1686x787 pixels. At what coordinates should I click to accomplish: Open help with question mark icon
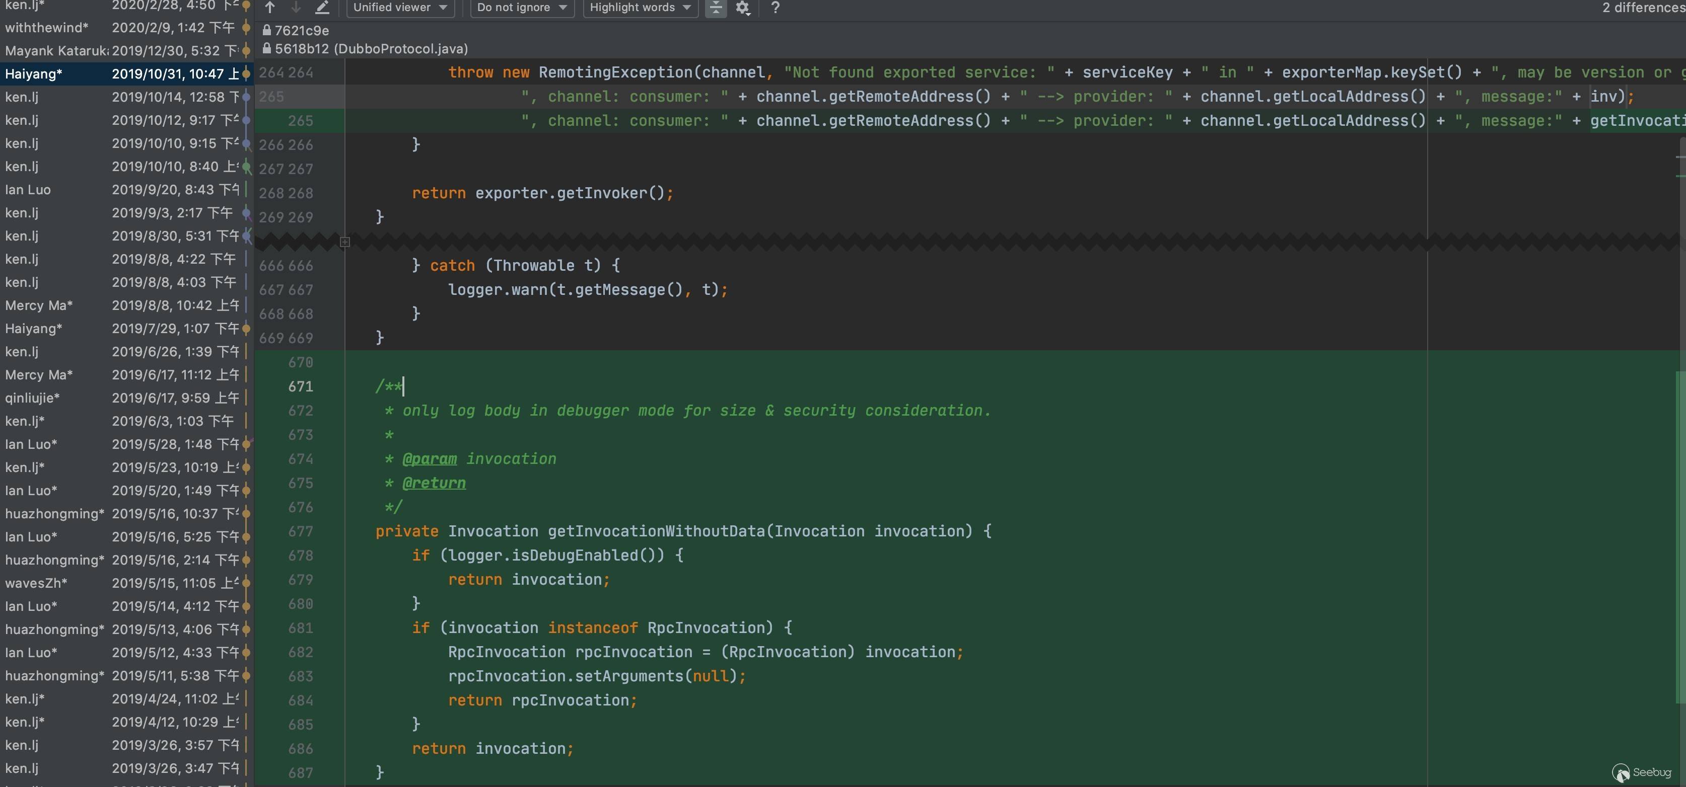[775, 7]
